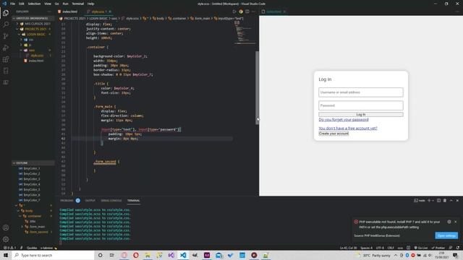The height and width of the screenshot is (260, 463).
Task: Open the Opera browser taskbar icon
Action: coord(136,255)
